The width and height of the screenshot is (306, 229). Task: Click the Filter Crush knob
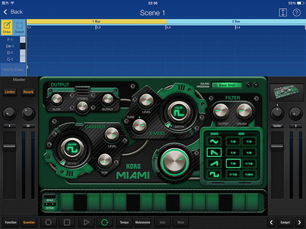pyautogui.click(x=244, y=111)
